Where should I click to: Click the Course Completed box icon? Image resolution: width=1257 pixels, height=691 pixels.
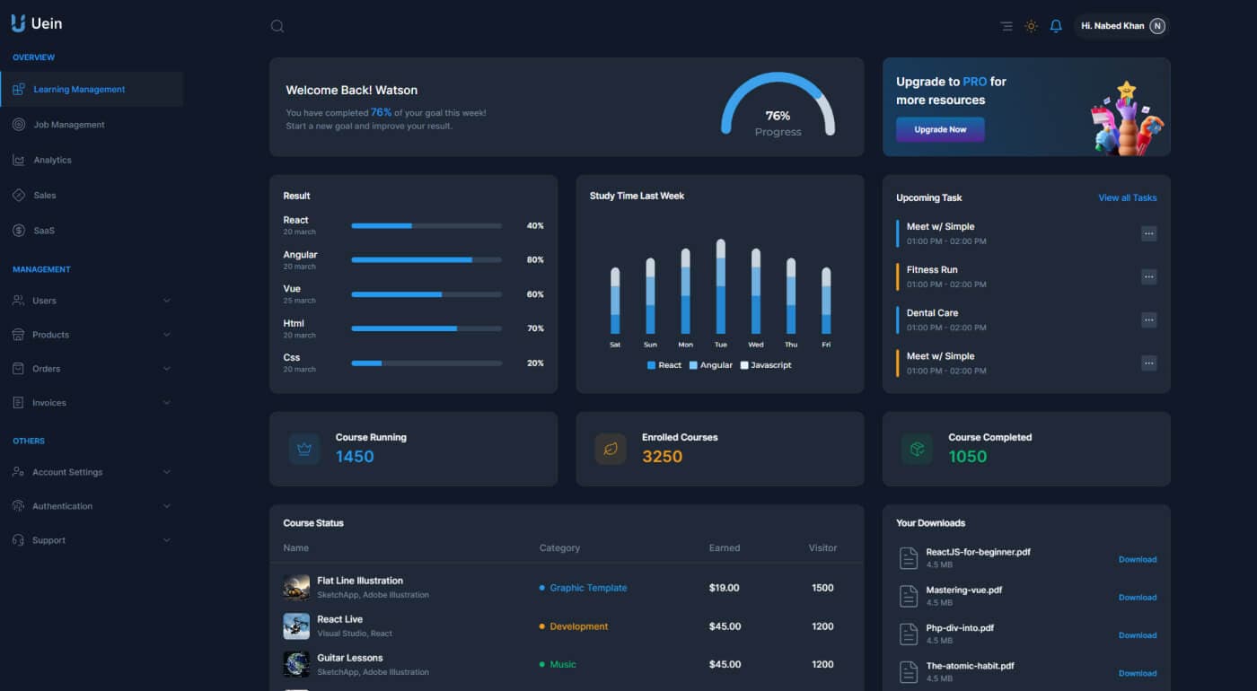tap(917, 449)
